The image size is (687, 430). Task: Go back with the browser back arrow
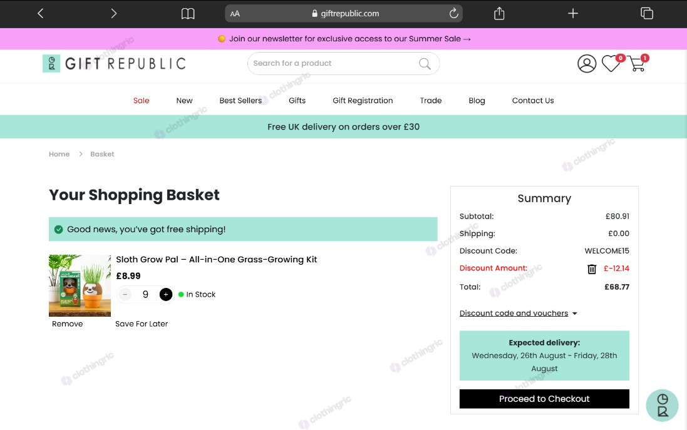click(x=40, y=14)
